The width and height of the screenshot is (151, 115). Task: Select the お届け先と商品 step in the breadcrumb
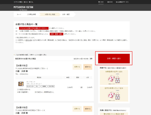click(50, 15)
